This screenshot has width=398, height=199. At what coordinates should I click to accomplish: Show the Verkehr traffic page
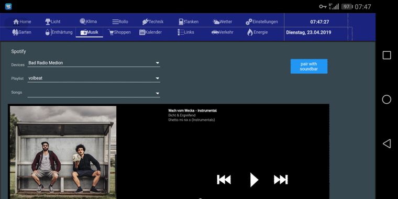coord(223,32)
